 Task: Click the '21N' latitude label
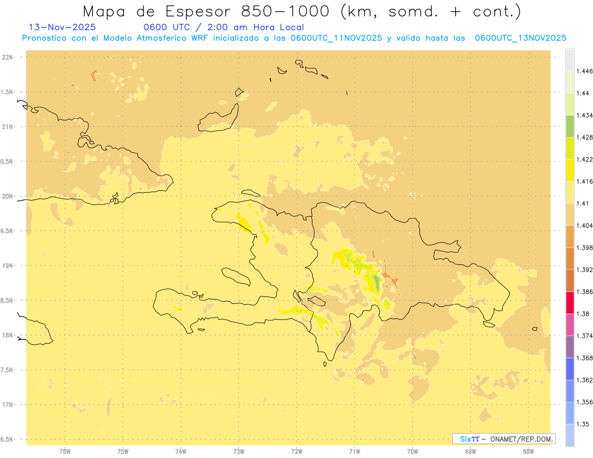[x=7, y=127]
